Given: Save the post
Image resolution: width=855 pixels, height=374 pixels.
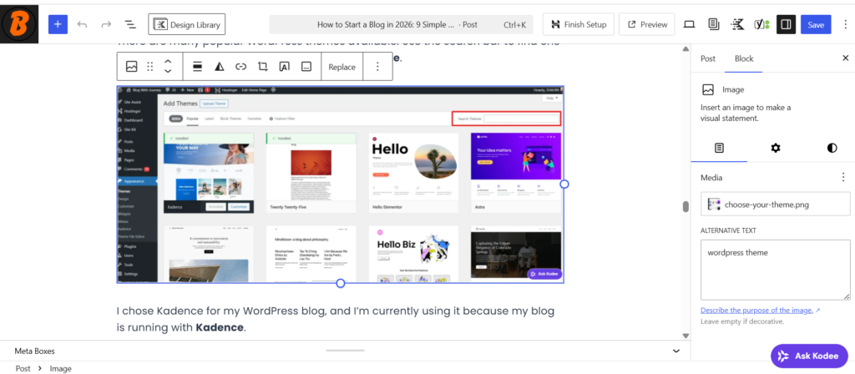Looking at the screenshot, I should point(816,24).
